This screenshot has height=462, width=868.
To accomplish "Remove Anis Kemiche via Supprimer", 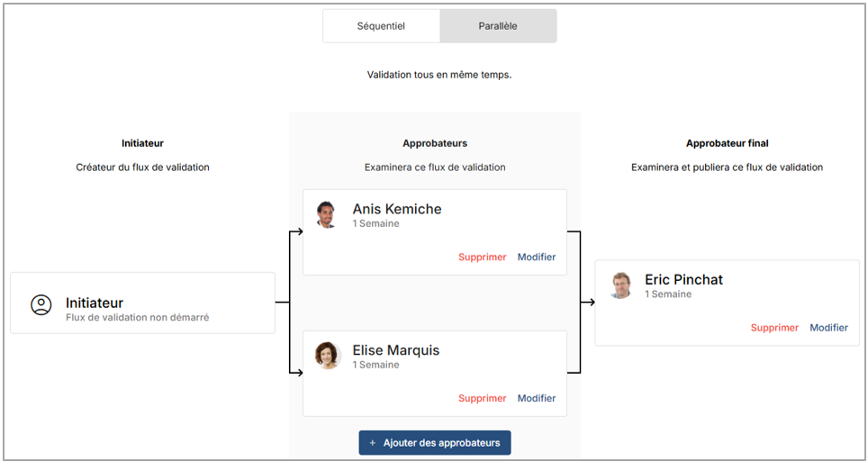I will (x=482, y=258).
